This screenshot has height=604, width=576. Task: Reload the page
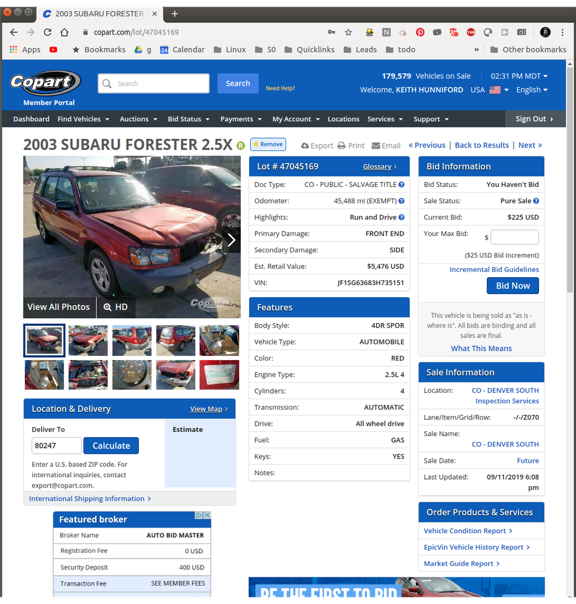[47, 32]
